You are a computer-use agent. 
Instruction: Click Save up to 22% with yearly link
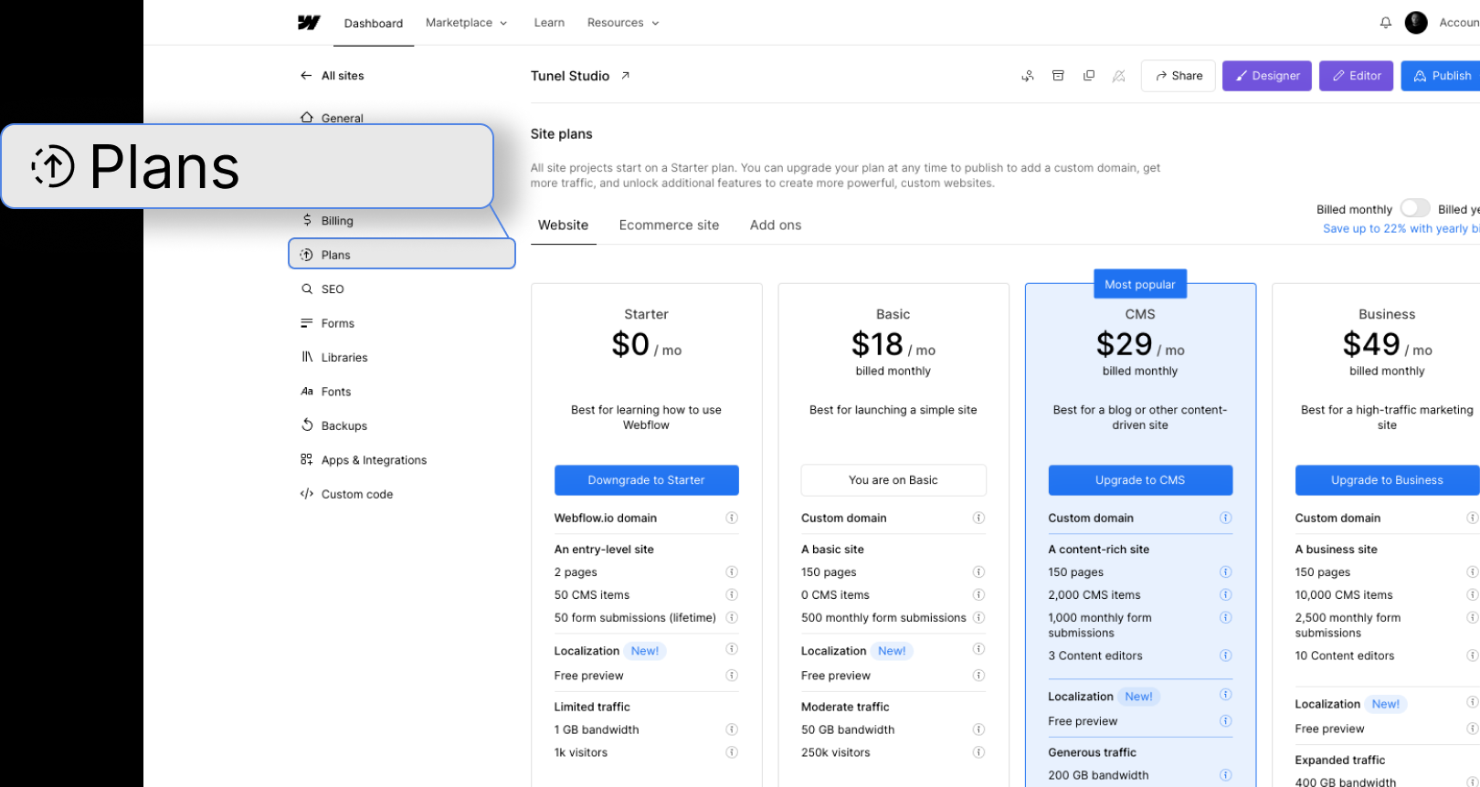coord(1401,229)
